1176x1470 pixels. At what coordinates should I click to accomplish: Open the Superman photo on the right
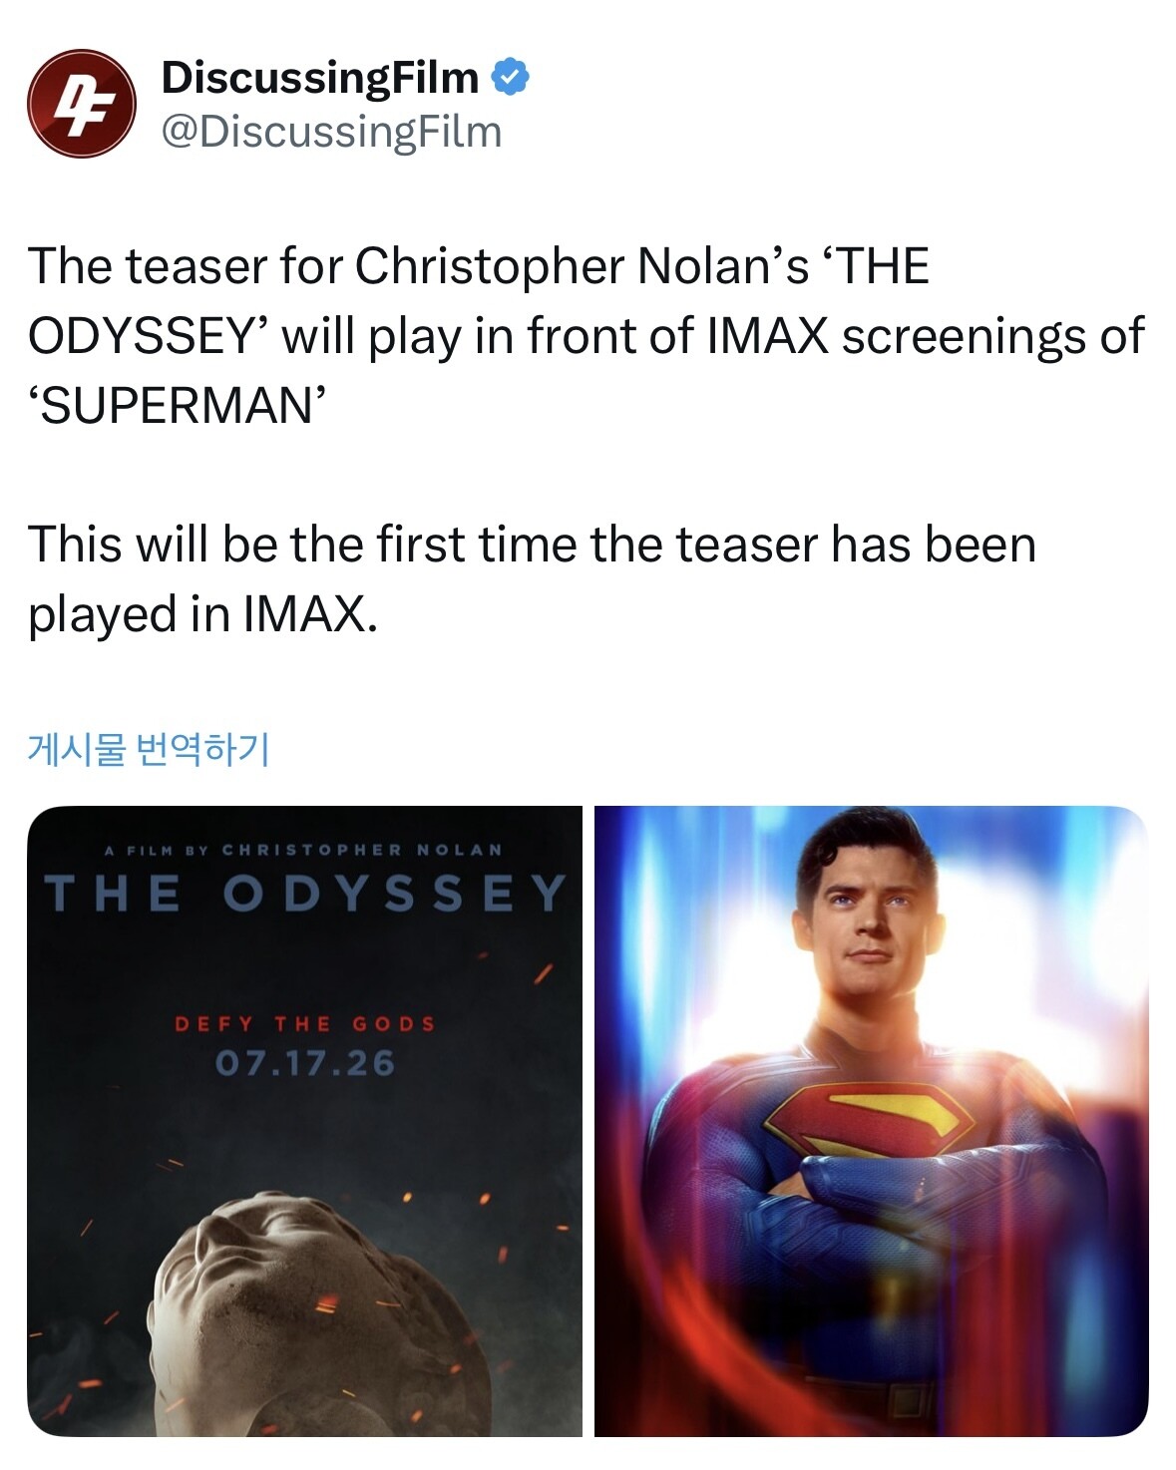(871, 1121)
